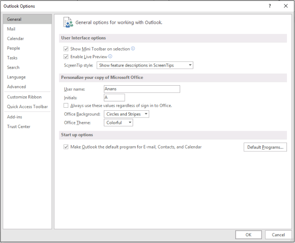
Task: Select Trust Center in the sidebar
Action: pos(19,126)
